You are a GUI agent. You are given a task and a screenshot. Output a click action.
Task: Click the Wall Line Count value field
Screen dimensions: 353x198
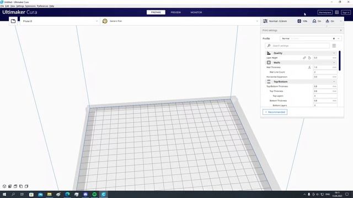point(325,72)
